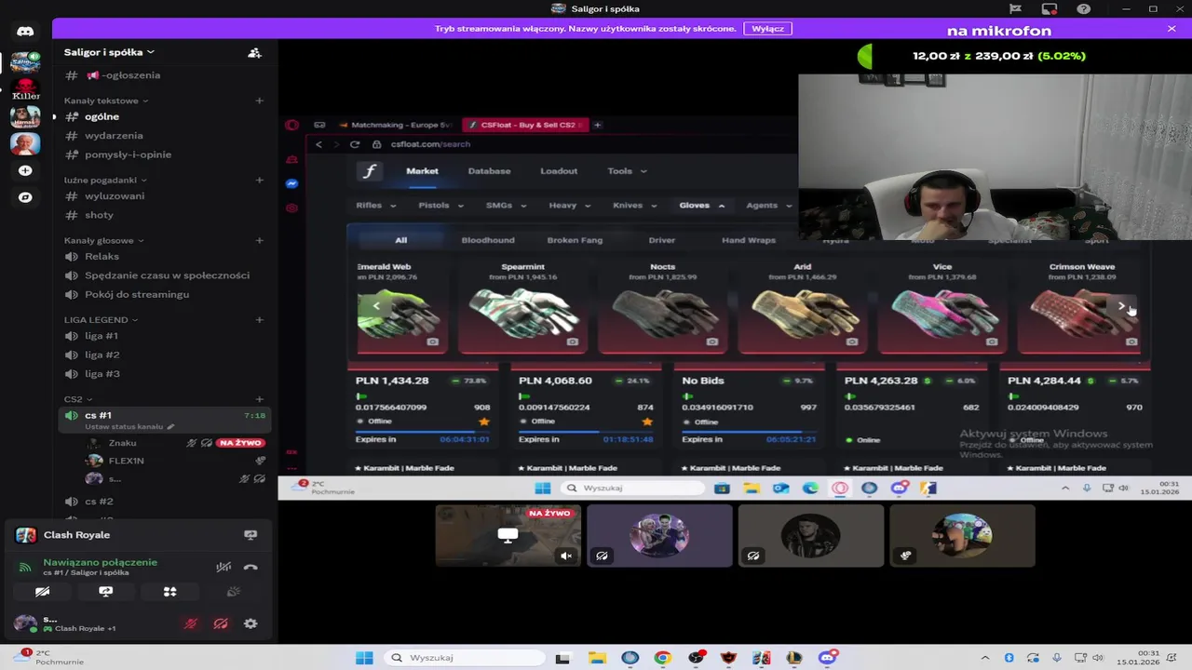This screenshot has height=670, width=1192.
Task: Click user FLEX1N in cs #1 voice channel
Action: click(126, 461)
